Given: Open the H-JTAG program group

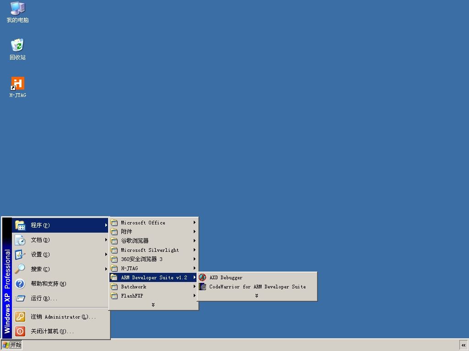Looking at the screenshot, I should (153, 268).
